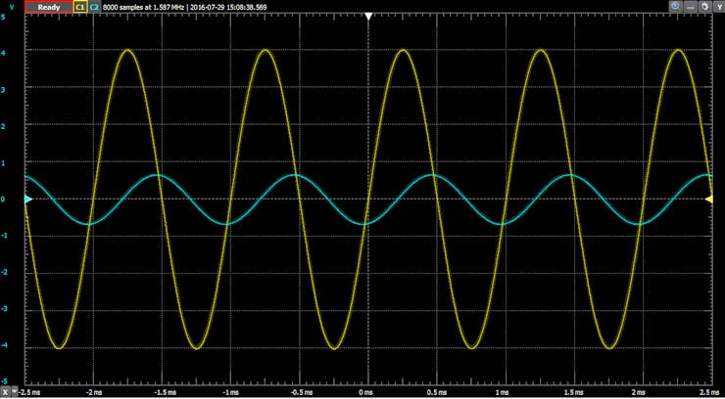Click the 'V' voltage unit label at top left
725x399 pixels.
pyautogui.click(x=12, y=6)
